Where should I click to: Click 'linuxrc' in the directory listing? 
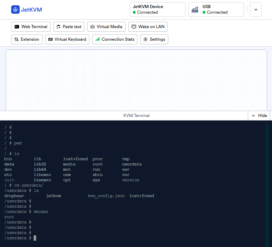pos(42,180)
